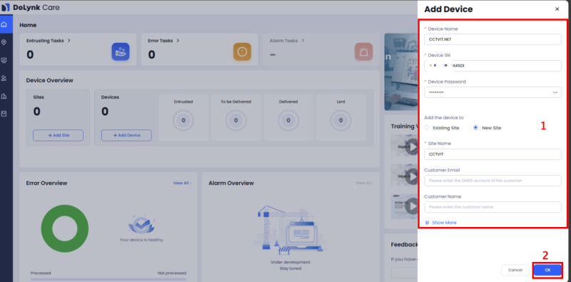Click the healthy device shield icon
571x282 pixels.
[x=141, y=225]
